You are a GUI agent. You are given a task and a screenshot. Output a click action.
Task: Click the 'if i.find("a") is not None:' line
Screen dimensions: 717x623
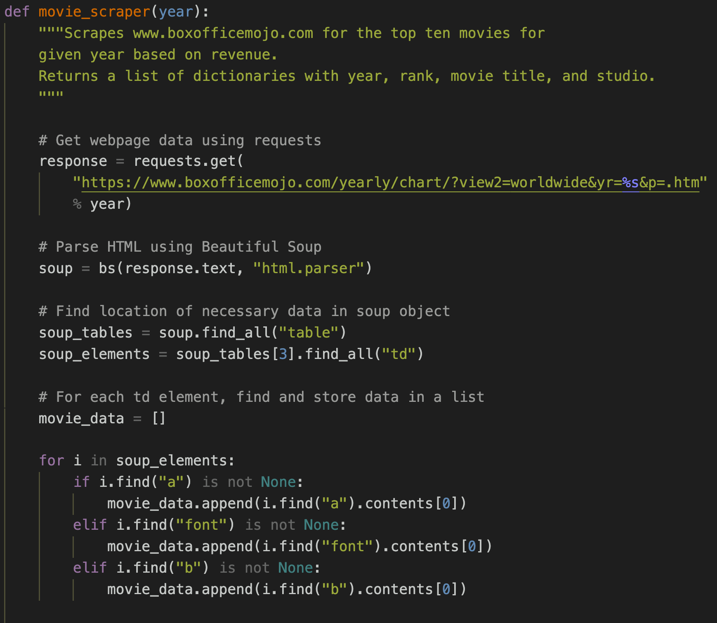pyautogui.click(x=189, y=482)
